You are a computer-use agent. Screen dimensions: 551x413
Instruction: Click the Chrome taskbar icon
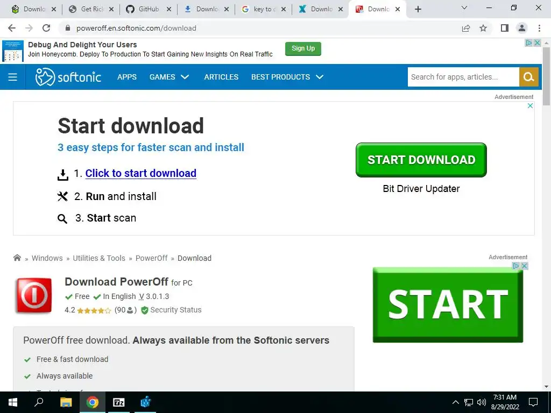click(x=93, y=402)
